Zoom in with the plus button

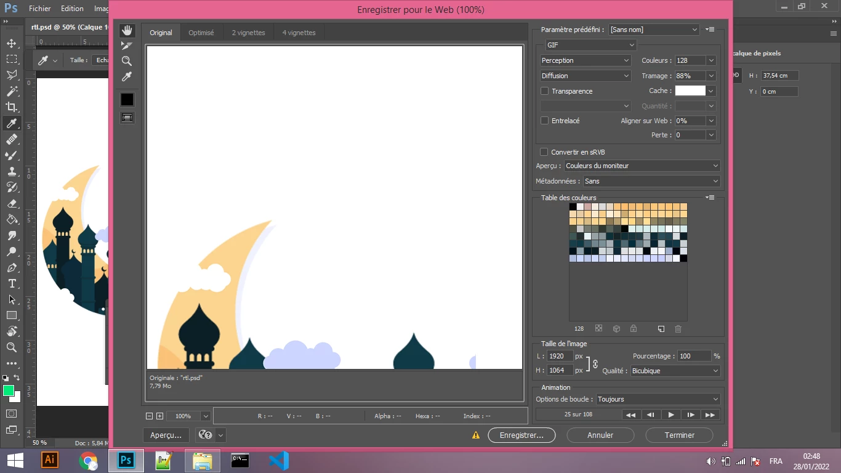[160, 416]
